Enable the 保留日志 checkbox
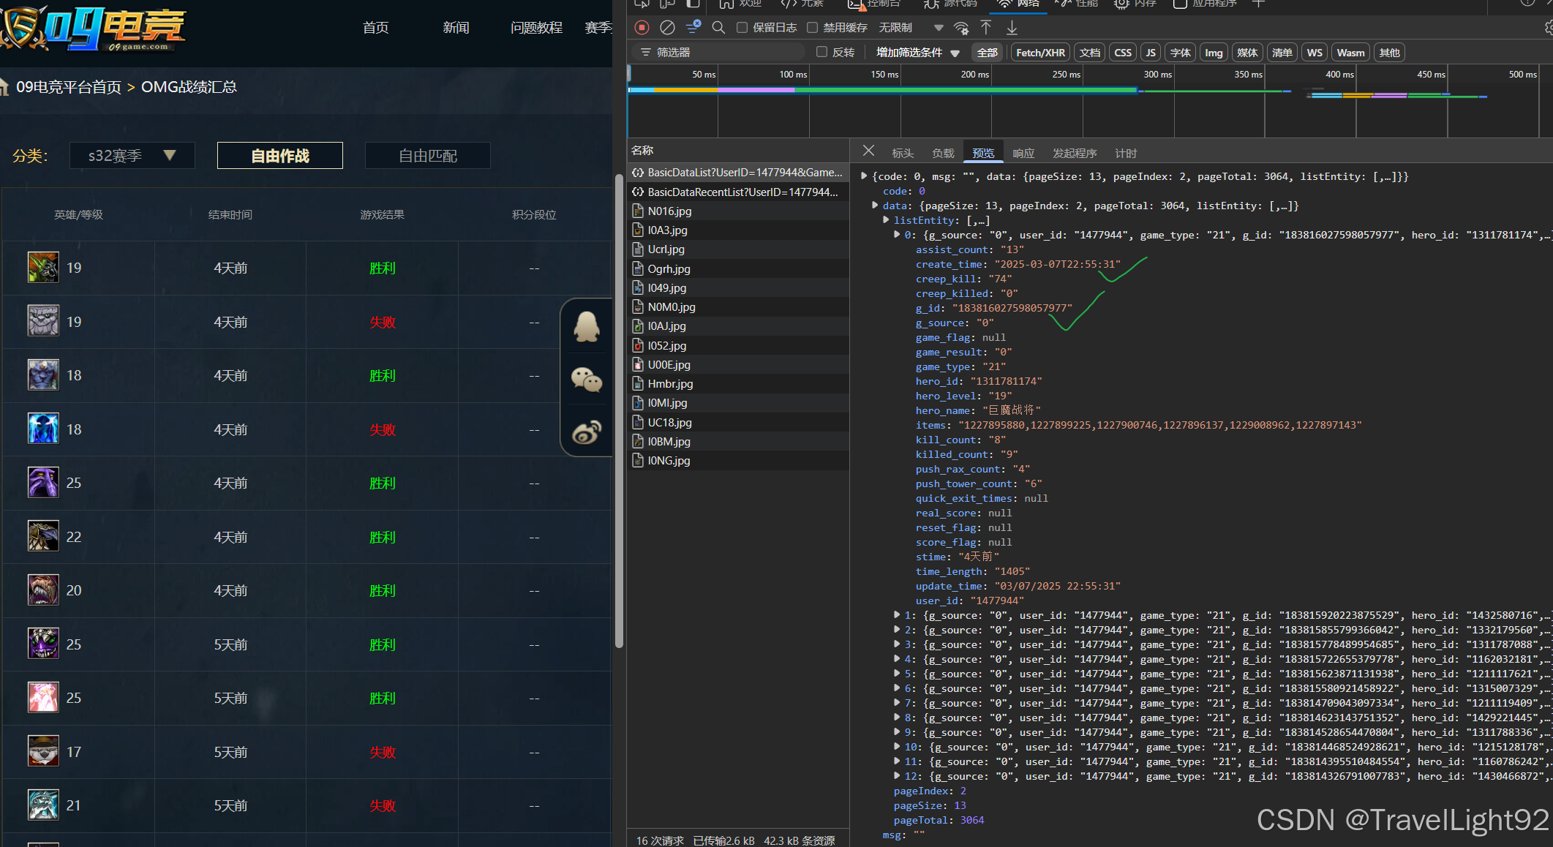Image resolution: width=1553 pixels, height=847 pixels. click(742, 28)
